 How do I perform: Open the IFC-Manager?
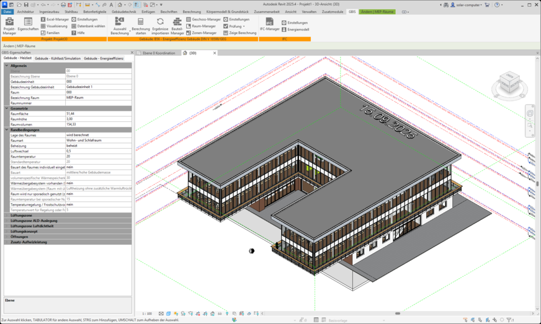269,25
